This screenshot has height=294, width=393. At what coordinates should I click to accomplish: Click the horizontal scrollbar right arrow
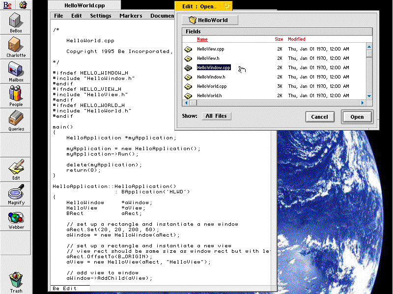point(363,103)
